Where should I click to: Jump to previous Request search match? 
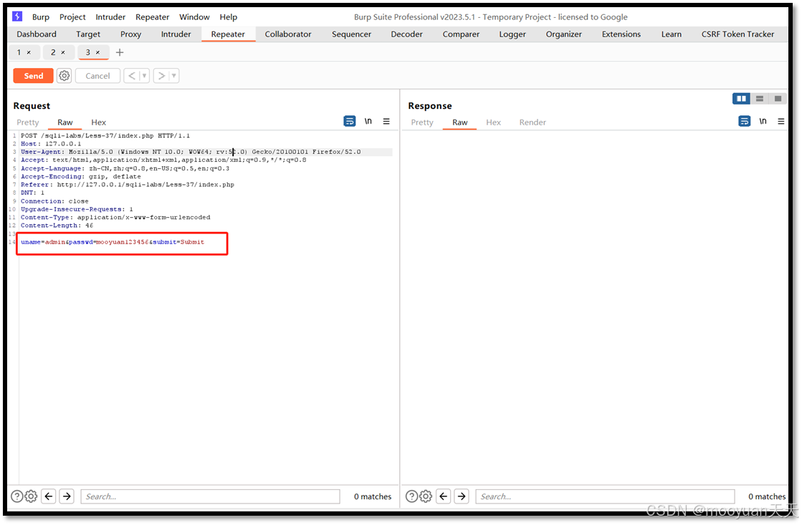(x=49, y=496)
